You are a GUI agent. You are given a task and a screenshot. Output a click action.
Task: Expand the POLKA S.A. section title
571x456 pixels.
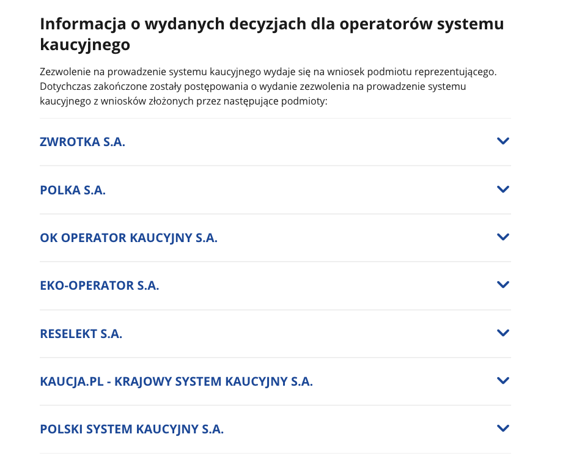[73, 190]
